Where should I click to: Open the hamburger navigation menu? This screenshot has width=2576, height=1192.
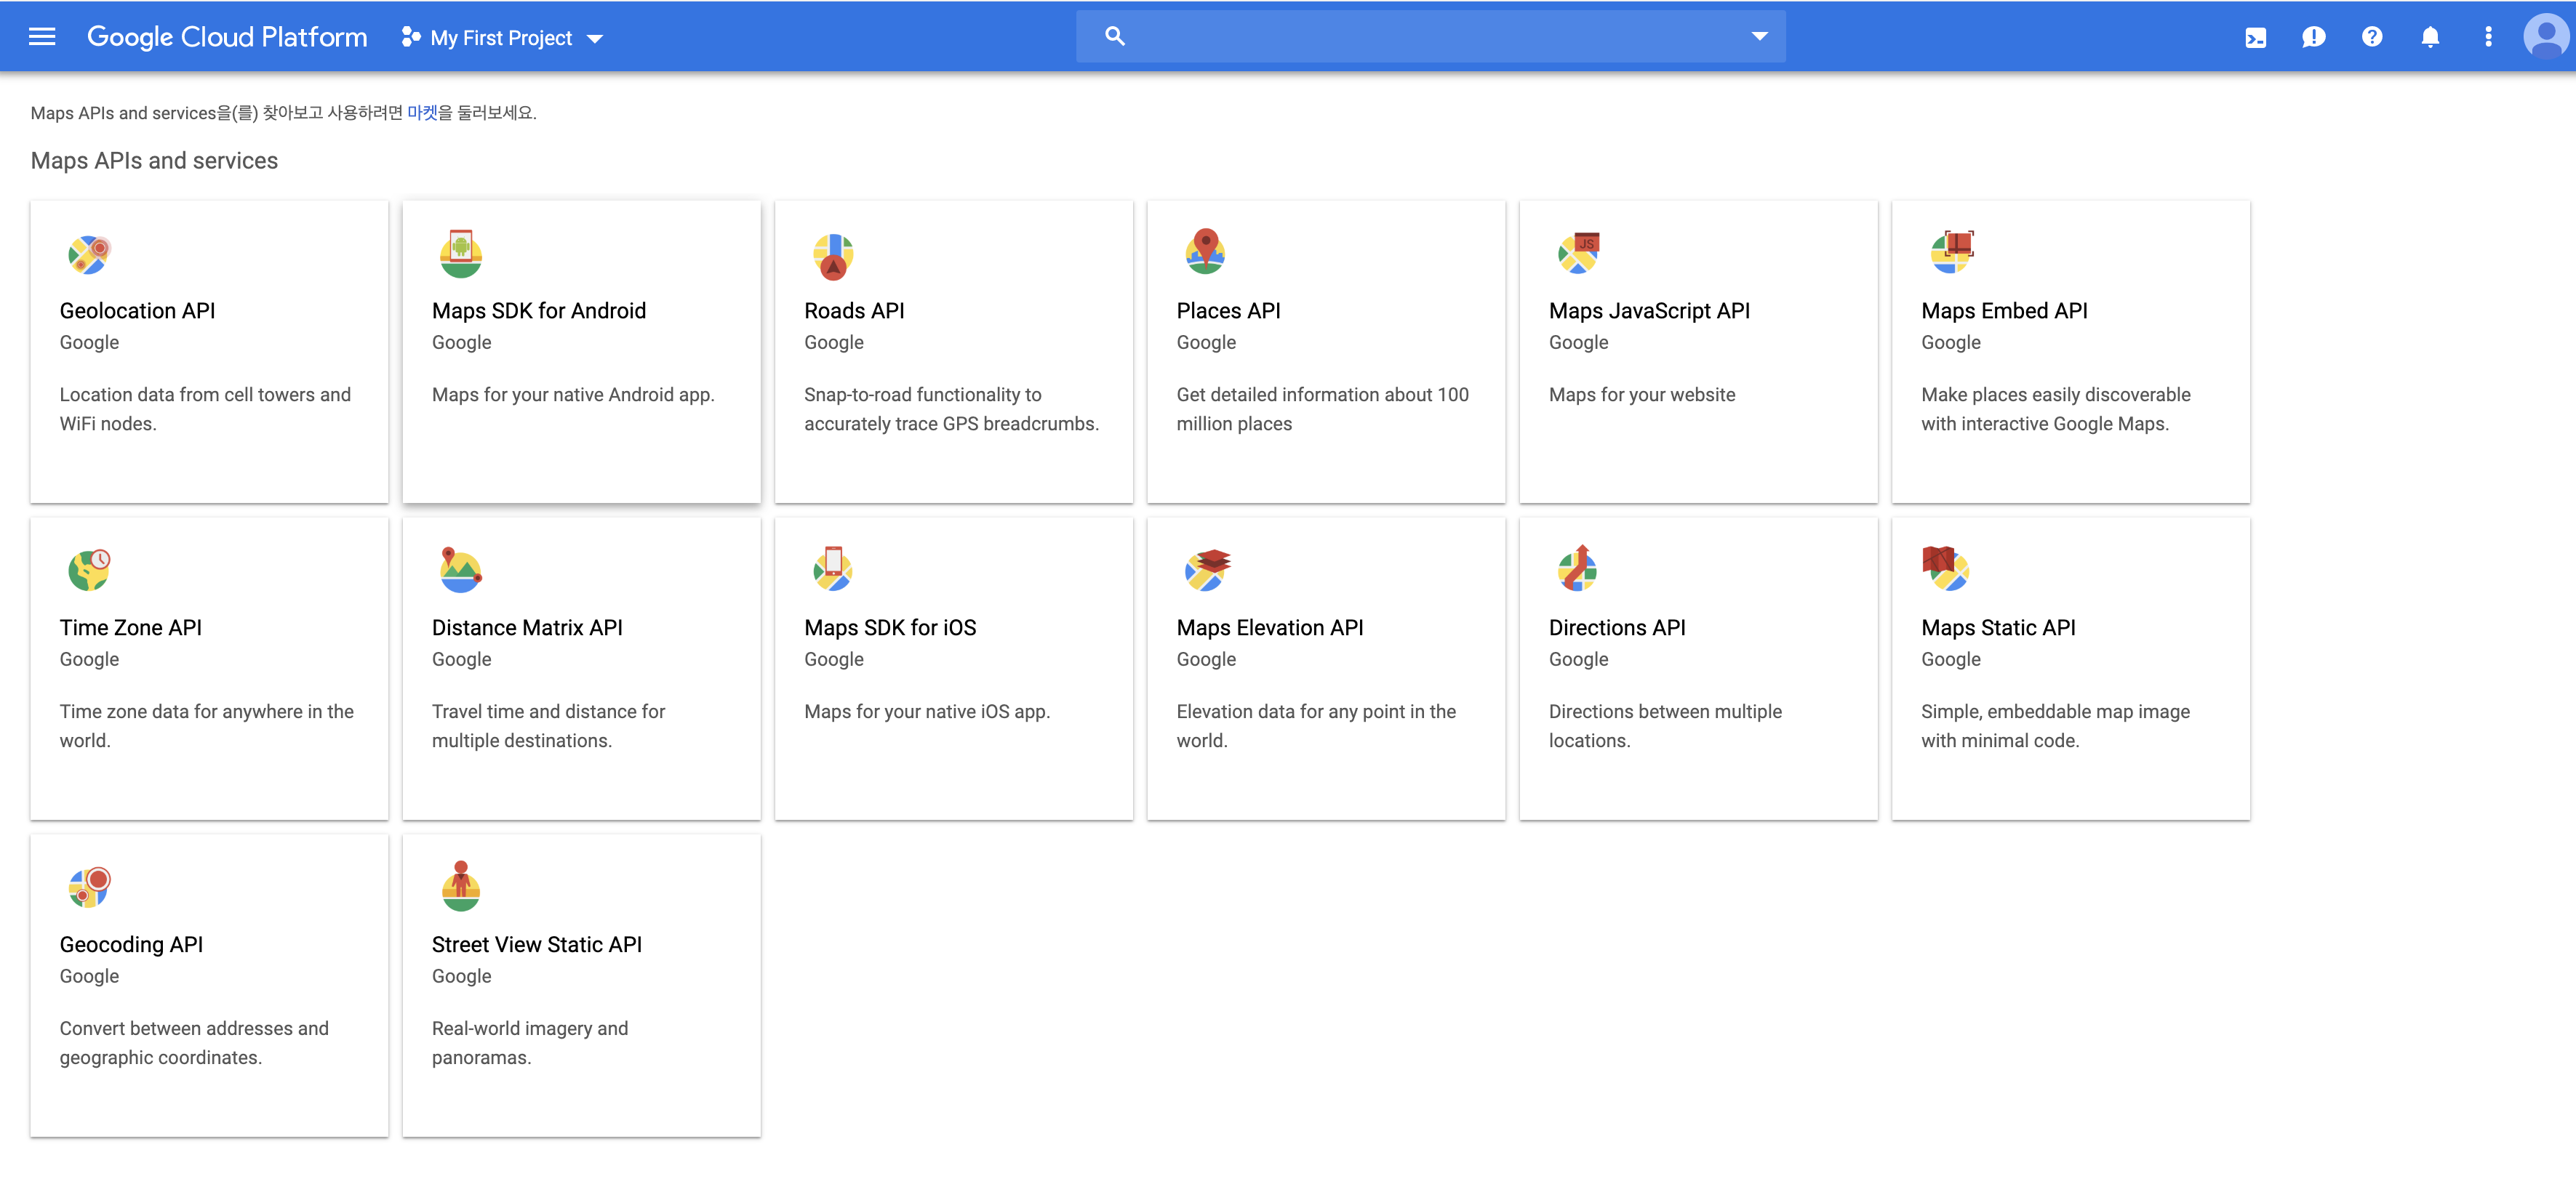click(x=42, y=37)
